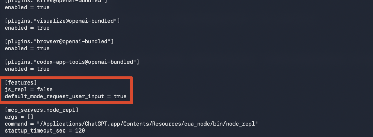Click the [mcp_servers.node_repl] header
Screen dimensions: 373x137
41,110
